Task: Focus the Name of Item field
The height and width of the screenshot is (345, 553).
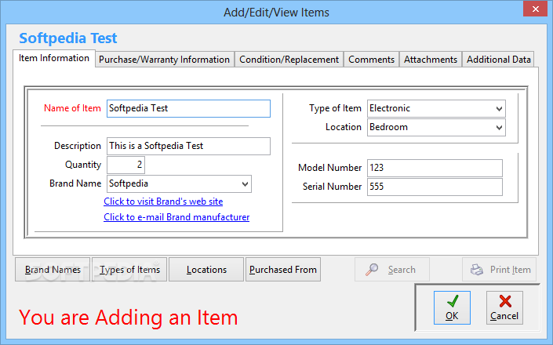Action: pyautogui.click(x=189, y=108)
